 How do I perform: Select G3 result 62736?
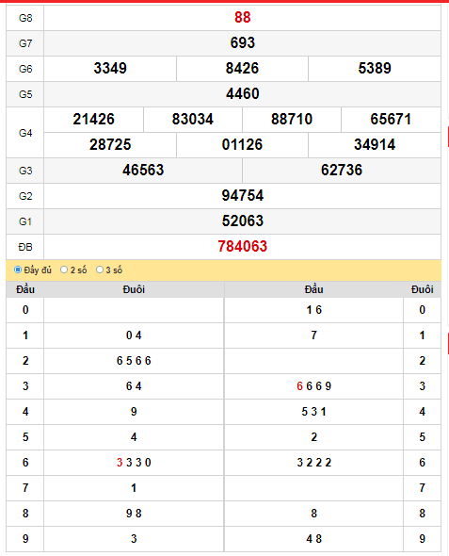tap(342, 171)
